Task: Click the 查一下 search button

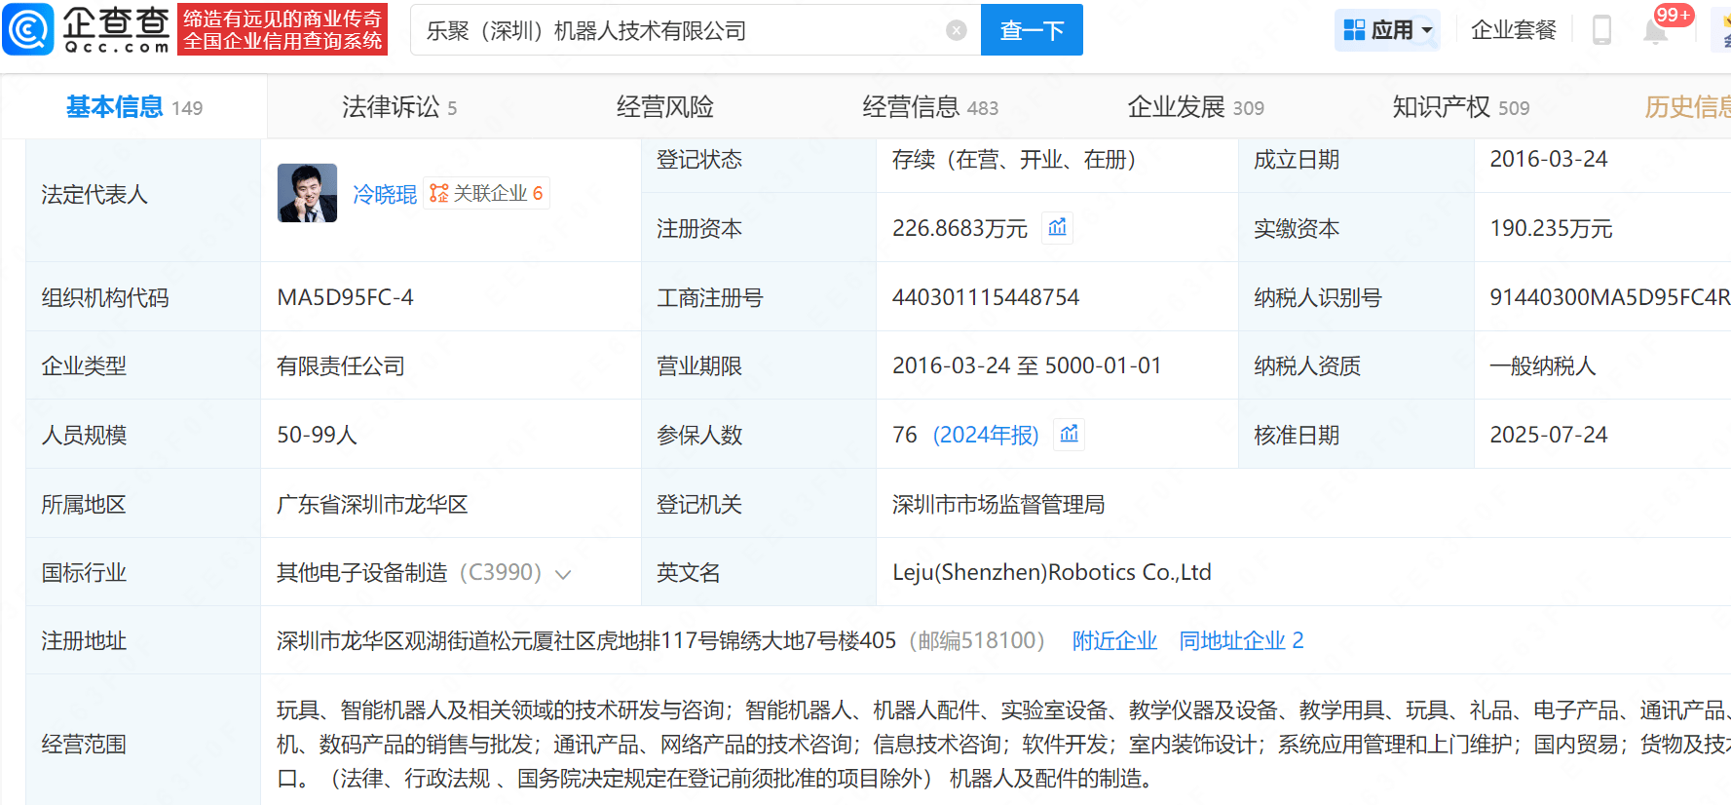Action: click(x=1032, y=30)
